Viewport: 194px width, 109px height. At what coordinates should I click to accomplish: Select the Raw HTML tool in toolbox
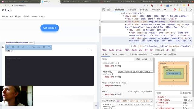[49, 47]
